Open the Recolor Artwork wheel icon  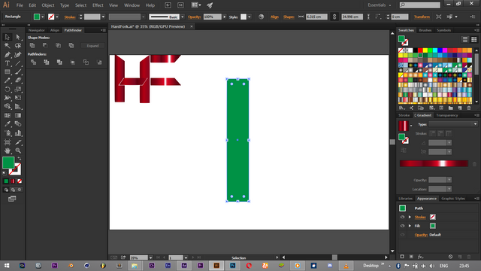[x=261, y=17]
